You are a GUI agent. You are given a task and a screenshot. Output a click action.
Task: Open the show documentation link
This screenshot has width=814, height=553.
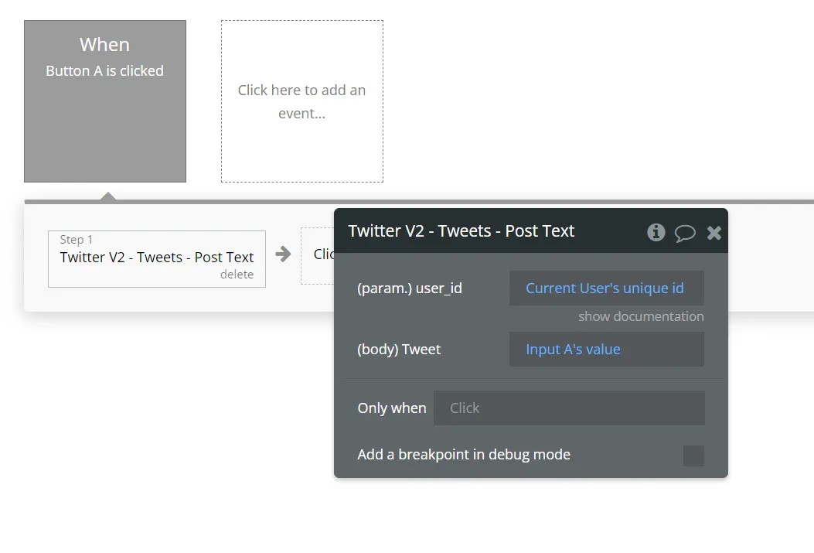(641, 316)
